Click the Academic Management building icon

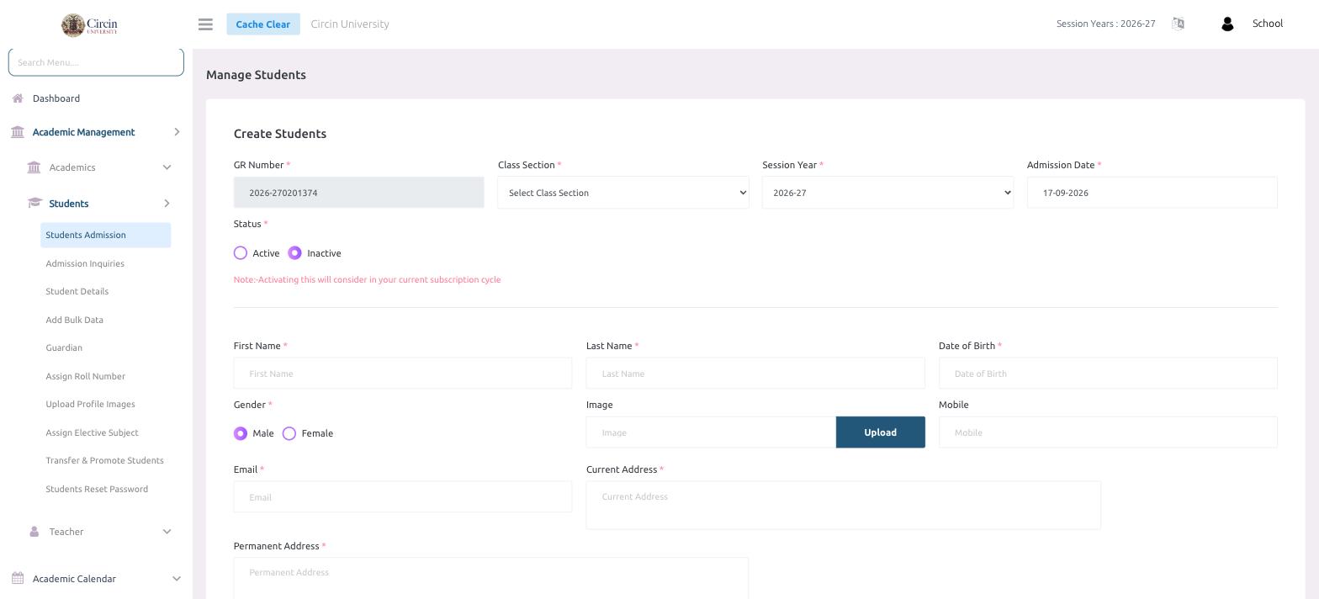click(x=18, y=132)
